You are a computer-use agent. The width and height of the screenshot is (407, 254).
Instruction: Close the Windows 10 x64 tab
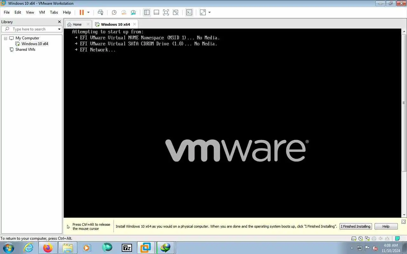coord(135,24)
